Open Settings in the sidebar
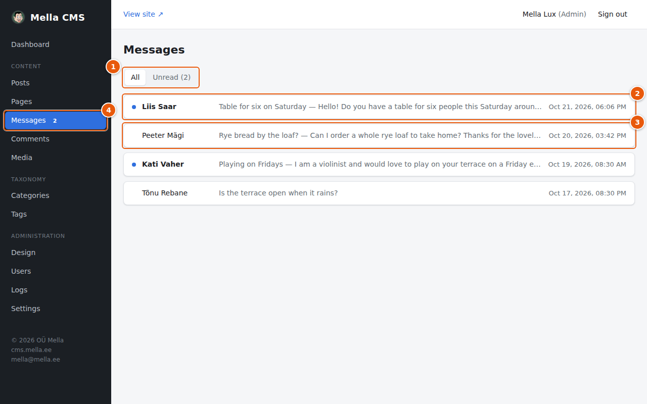 click(56, 309)
